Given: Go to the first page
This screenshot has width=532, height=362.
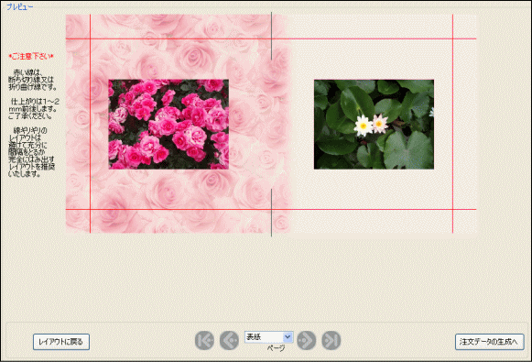Looking at the screenshot, I should pyautogui.click(x=204, y=340).
